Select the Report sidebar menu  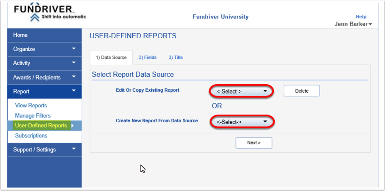pos(45,91)
